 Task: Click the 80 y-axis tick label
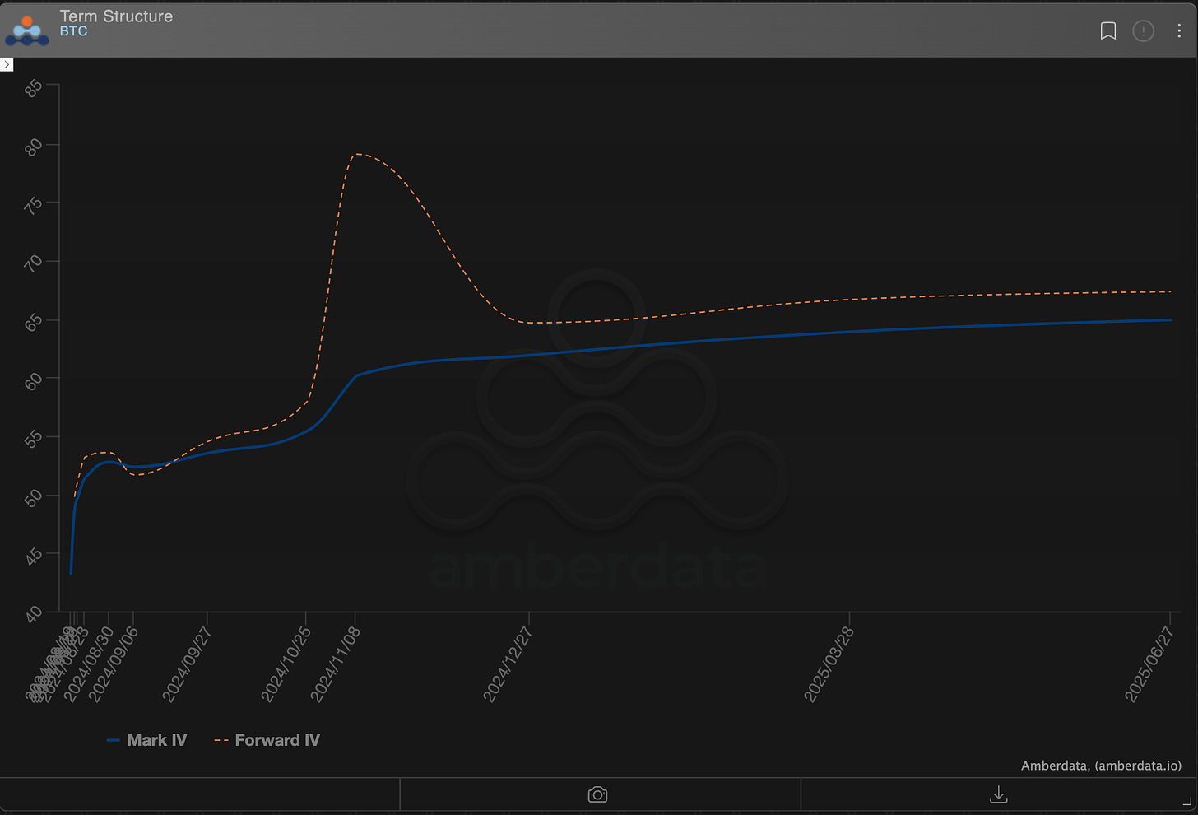[x=33, y=147]
